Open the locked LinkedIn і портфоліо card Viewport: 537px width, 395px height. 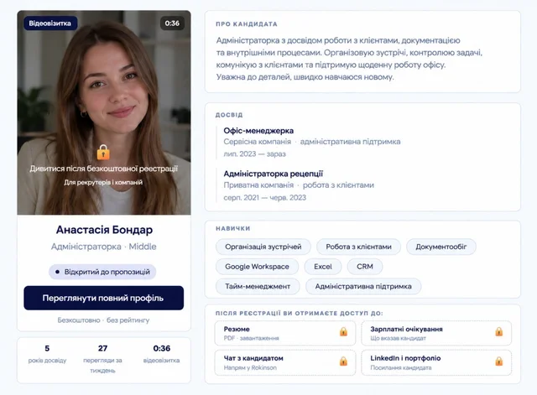(436, 363)
